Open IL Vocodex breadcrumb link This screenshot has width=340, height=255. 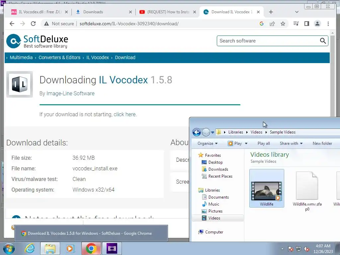(98, 57)
